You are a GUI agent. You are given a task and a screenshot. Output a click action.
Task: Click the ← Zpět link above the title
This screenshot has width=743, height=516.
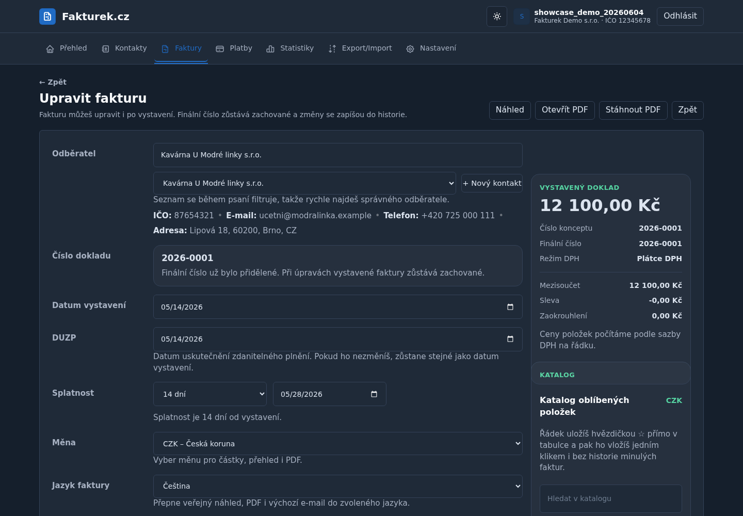(53, 82)
